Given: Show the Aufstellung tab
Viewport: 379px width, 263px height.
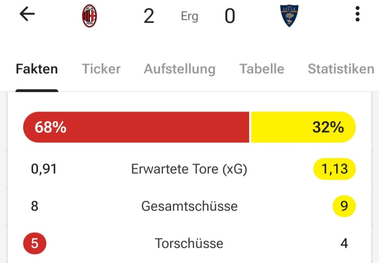Looking at the screenshot, I should [x=180, y=69].
